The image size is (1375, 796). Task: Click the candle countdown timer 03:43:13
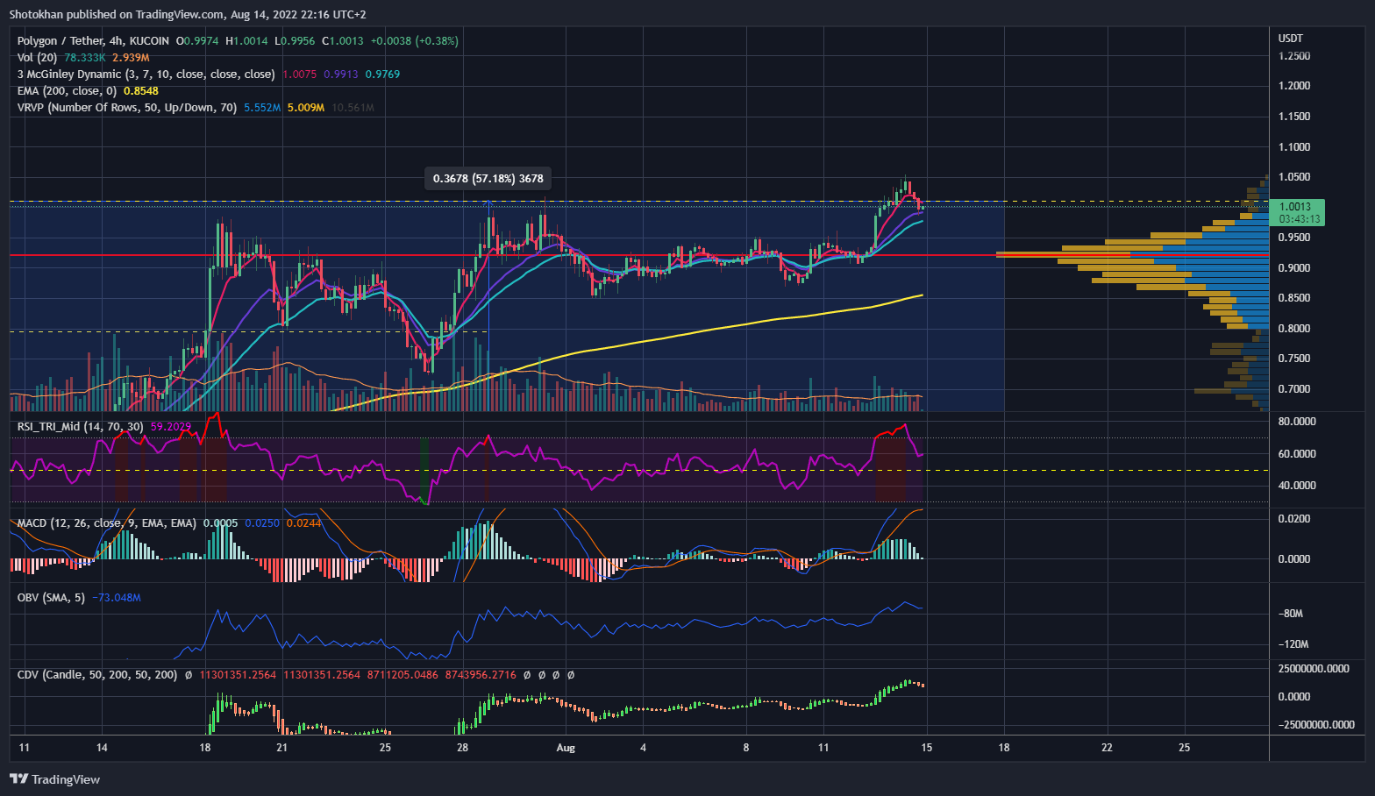coord(1299,219)
